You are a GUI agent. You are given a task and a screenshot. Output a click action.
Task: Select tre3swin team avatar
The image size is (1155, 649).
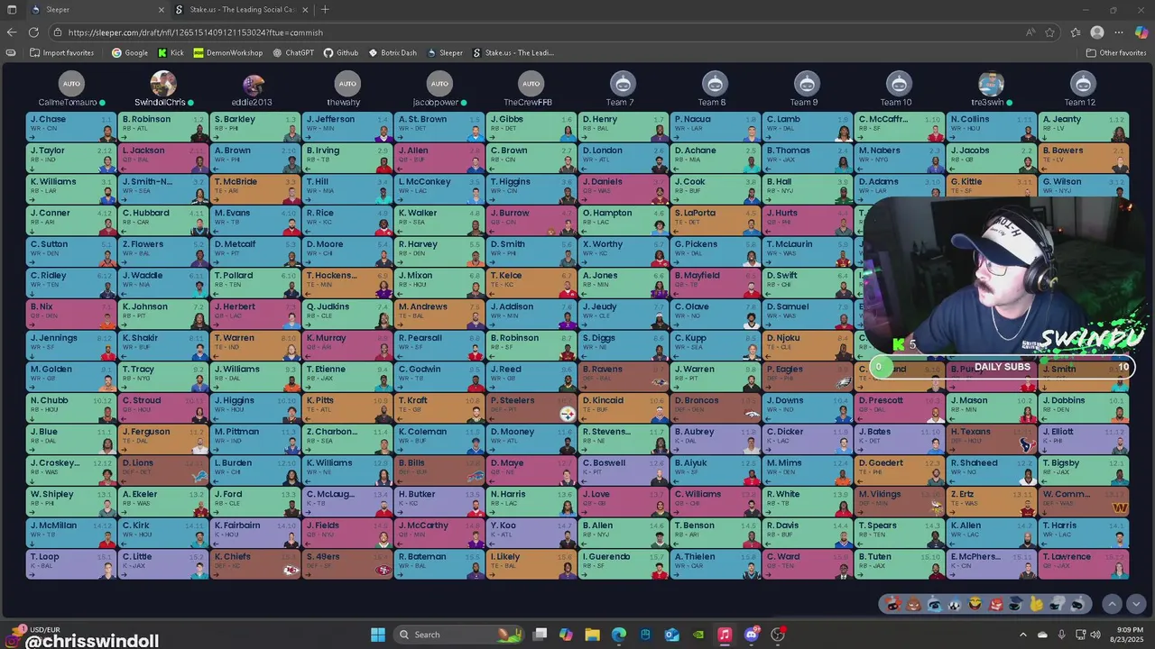click(991, 84)
